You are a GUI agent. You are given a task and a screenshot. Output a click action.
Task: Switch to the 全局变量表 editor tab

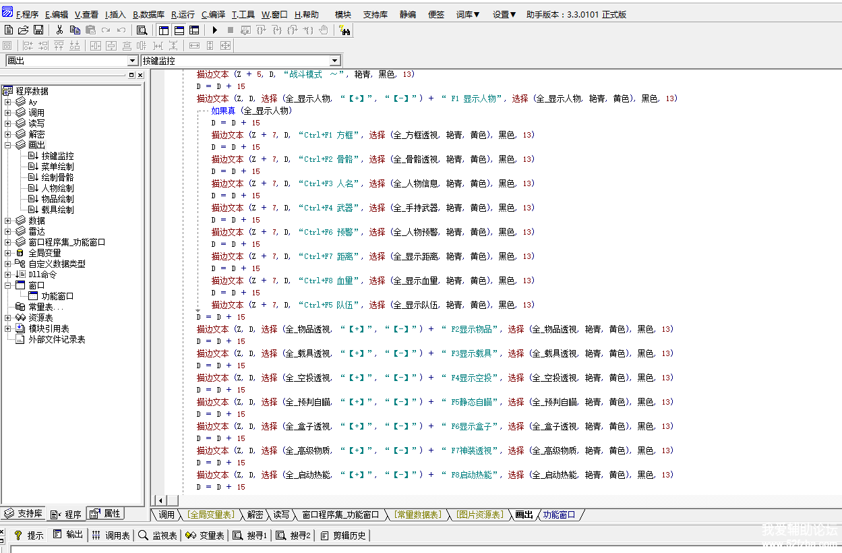pyautogui.click(x=212, y=515)
